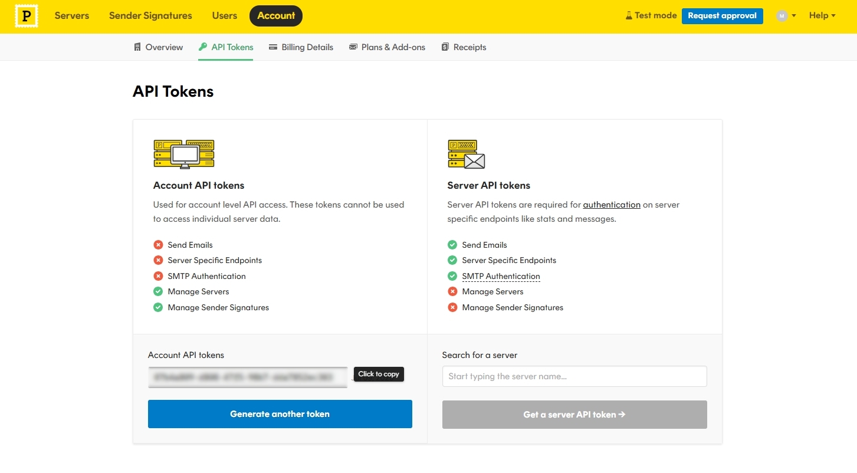Click the green check beside Manage Servers
Image resolution: width=857 pixels, height=473 pixels.
pyautogui.click(x=158, y=291)
